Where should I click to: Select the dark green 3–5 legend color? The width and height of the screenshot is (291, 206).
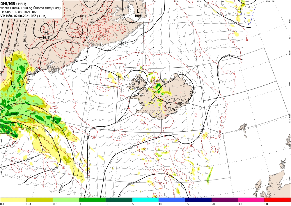tap(119, 200)
